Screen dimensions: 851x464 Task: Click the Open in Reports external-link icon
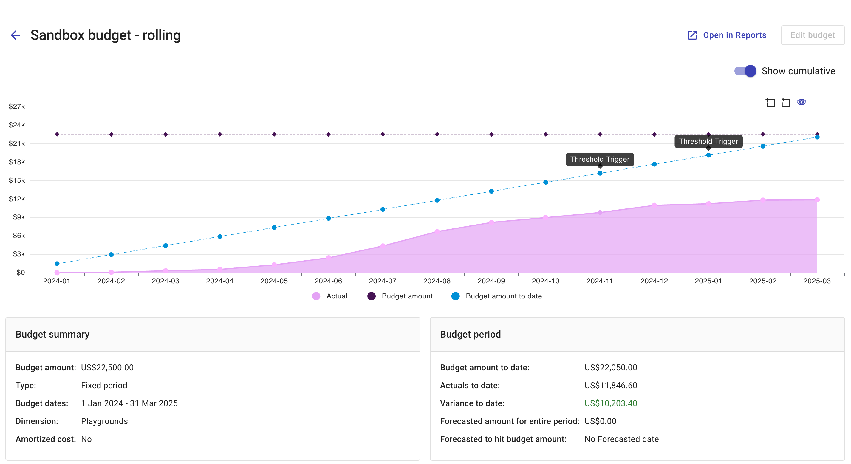(x=692, y=35)
